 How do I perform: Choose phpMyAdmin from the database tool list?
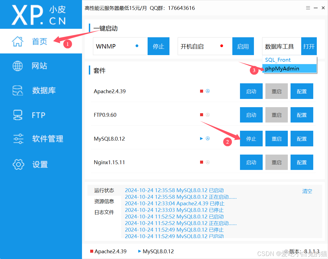click(289, 69)
